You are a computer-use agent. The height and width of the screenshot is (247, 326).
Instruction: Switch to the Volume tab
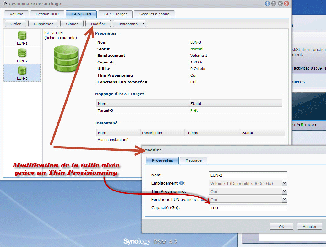16,14
